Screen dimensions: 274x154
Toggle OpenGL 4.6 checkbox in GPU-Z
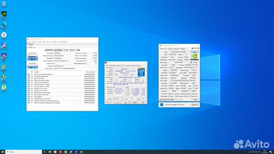[x=190, y=96]
